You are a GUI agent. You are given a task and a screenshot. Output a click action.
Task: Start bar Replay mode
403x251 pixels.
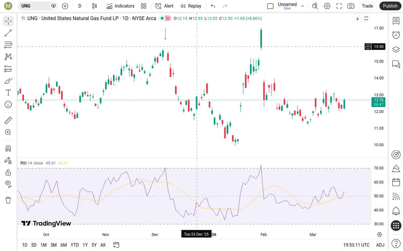191,6
